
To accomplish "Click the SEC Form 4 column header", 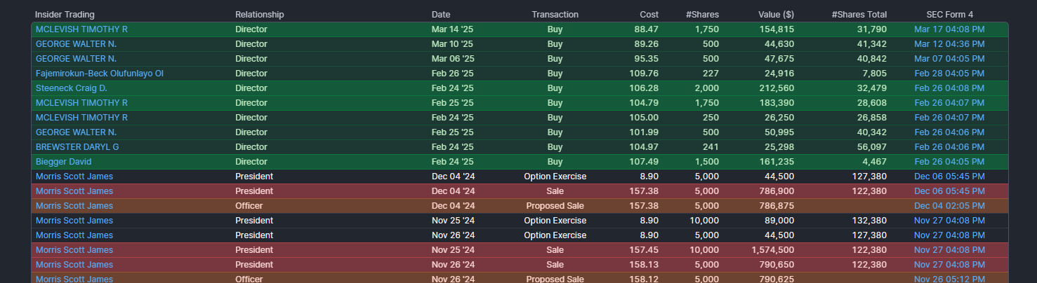I will point(949,15).
